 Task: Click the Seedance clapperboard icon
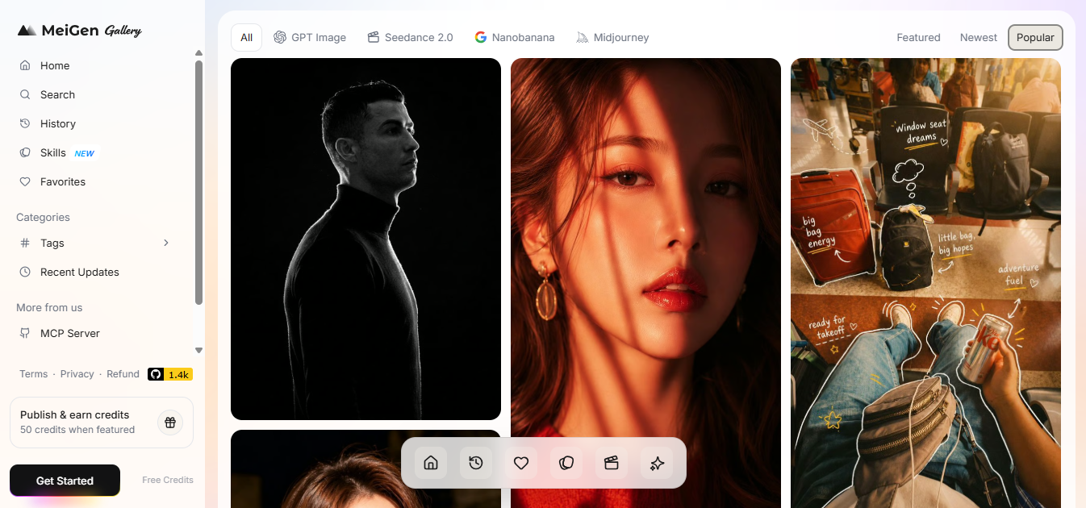374,37
